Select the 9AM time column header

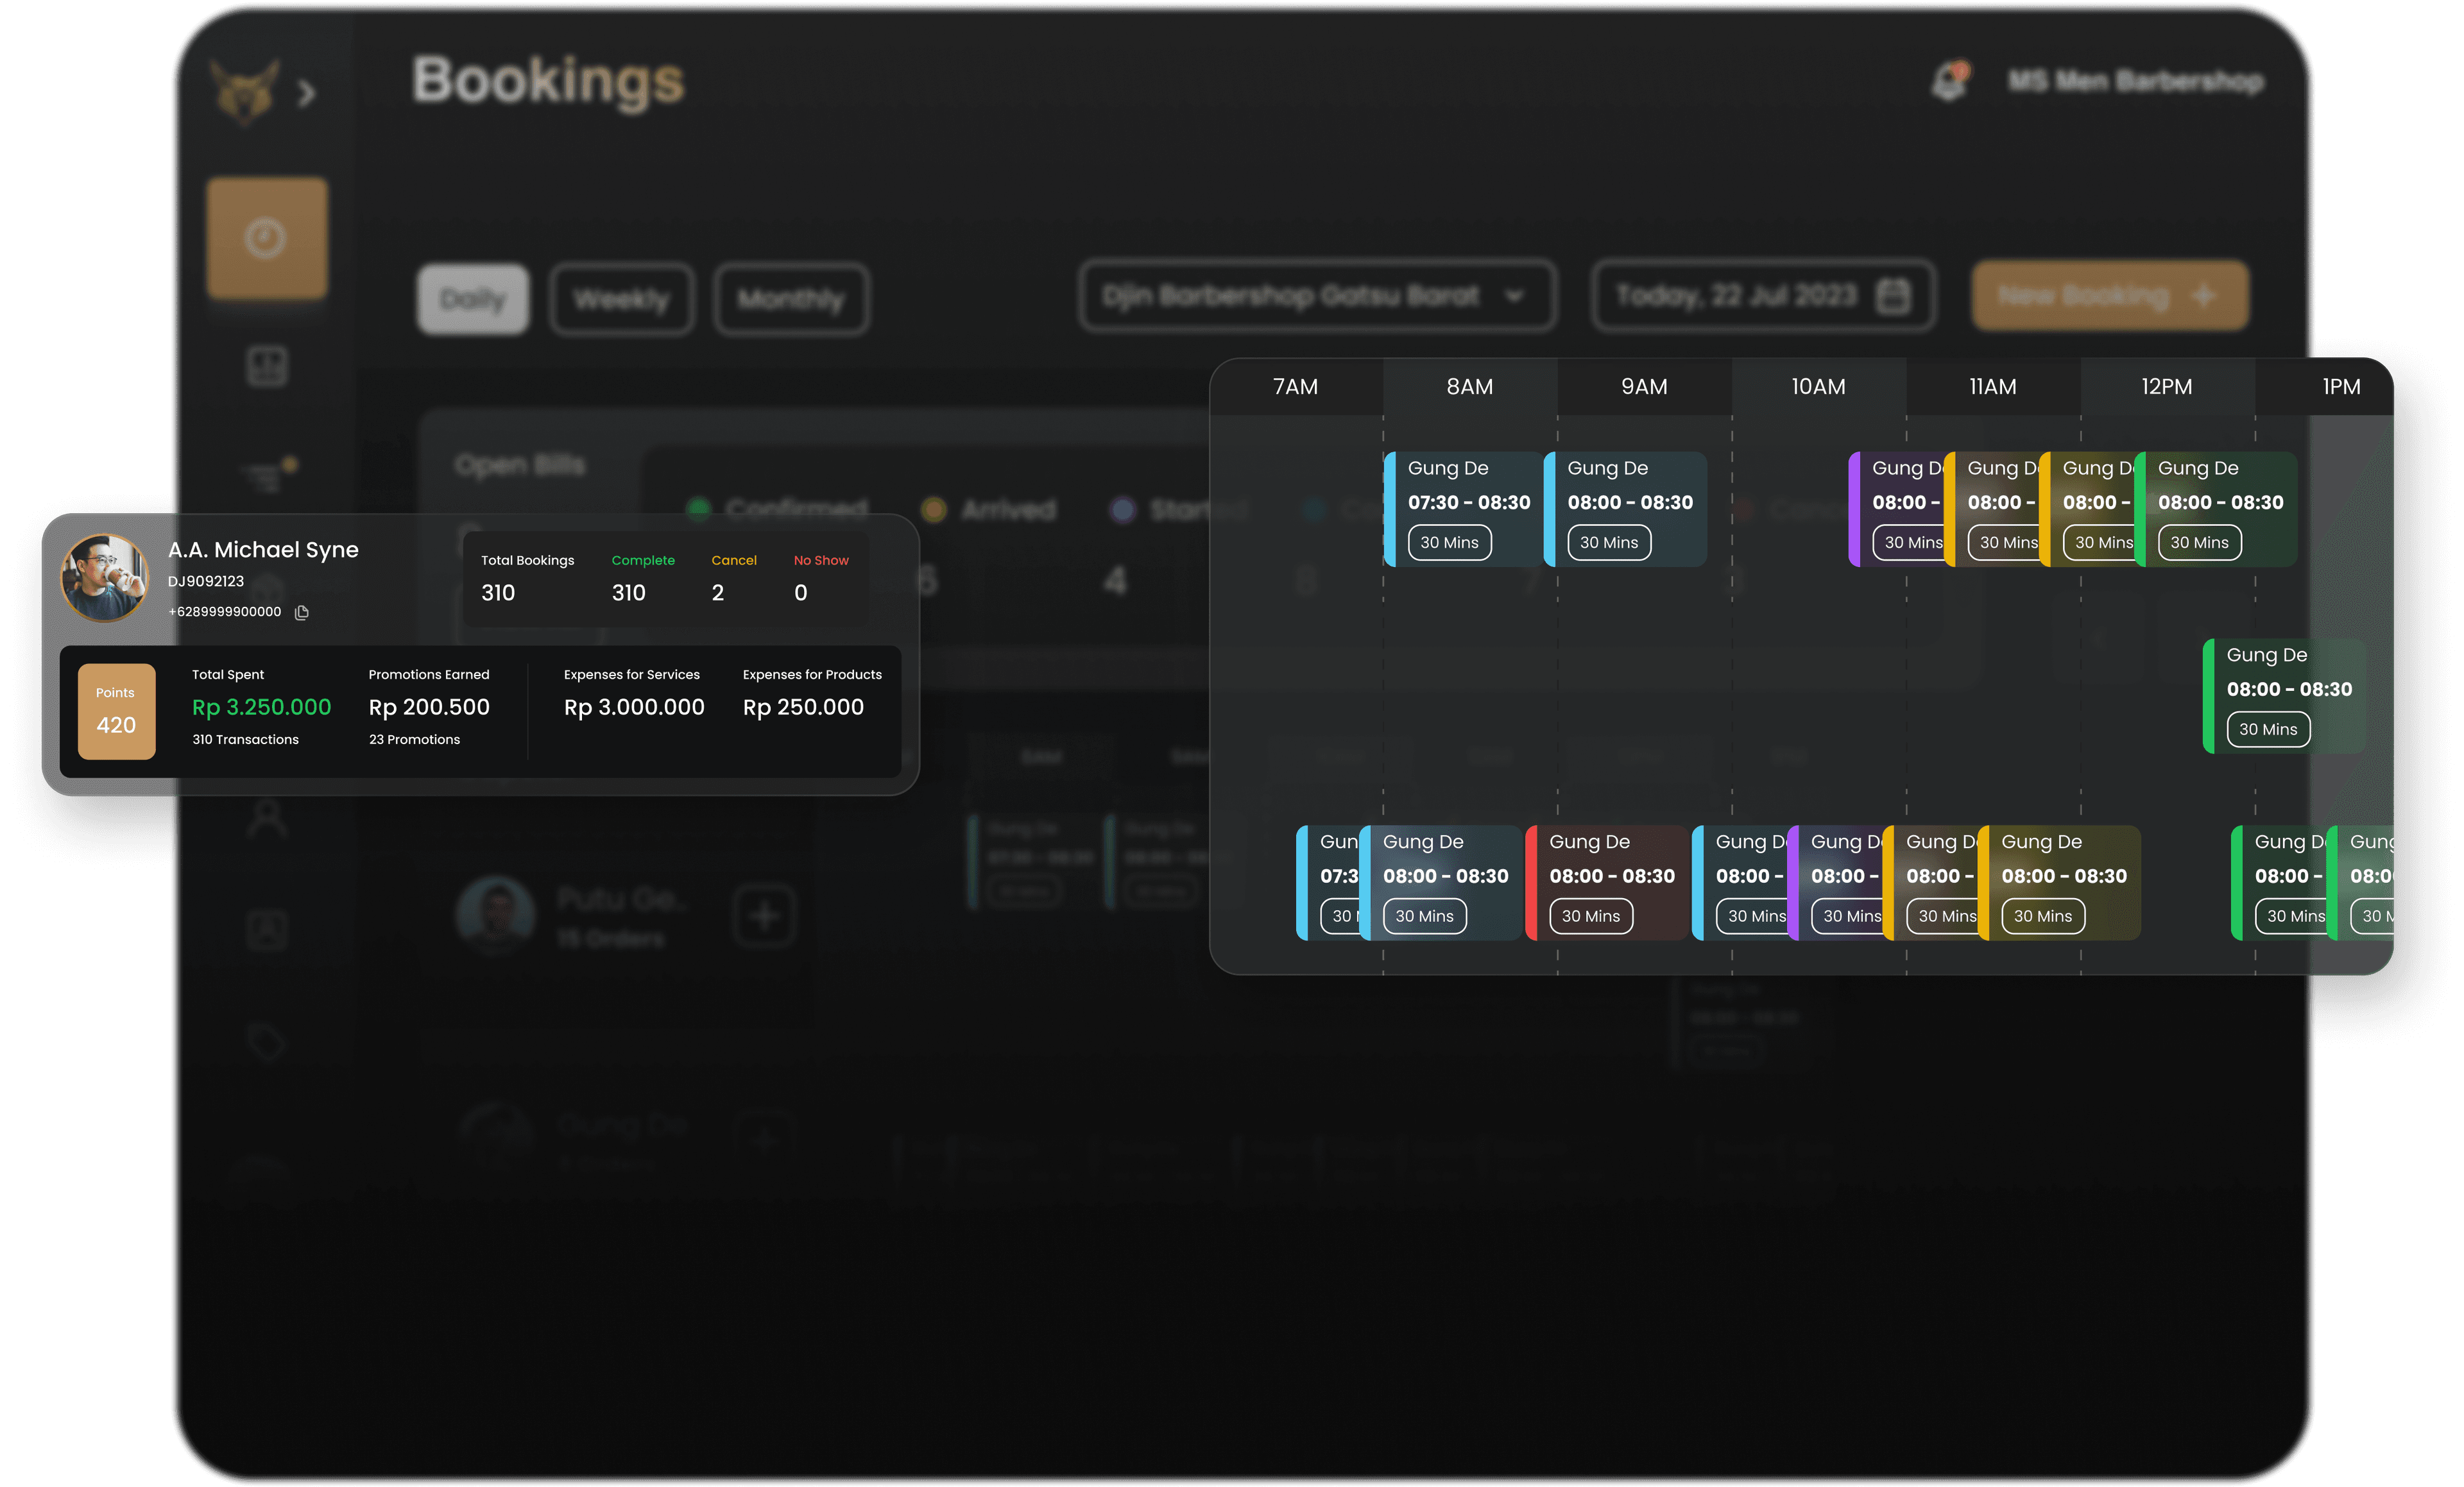click(1643, 387)
